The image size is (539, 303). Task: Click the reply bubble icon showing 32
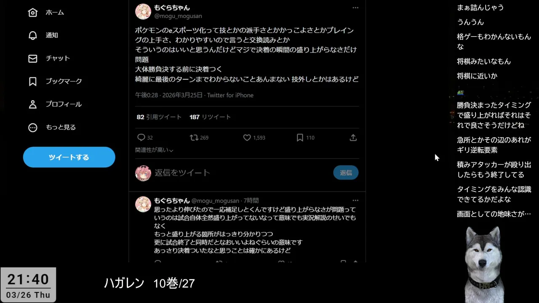(141, 138)
